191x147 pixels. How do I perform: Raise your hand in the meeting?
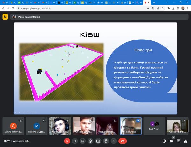106,141
